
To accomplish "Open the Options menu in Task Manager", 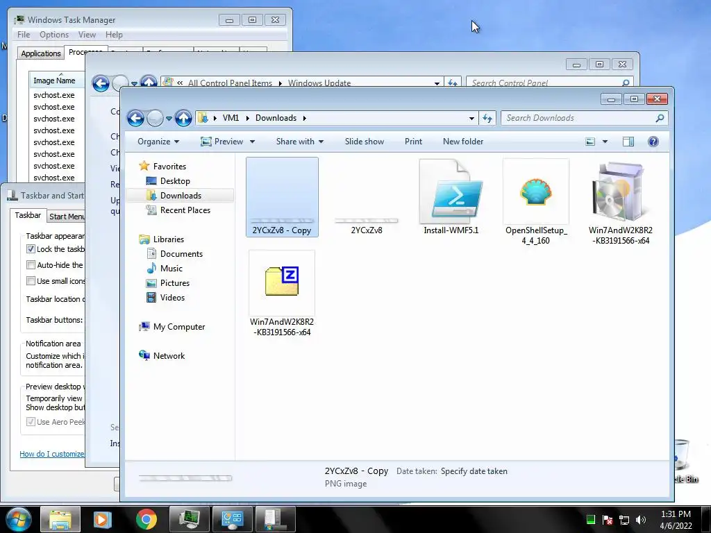I will pos(54,35).
